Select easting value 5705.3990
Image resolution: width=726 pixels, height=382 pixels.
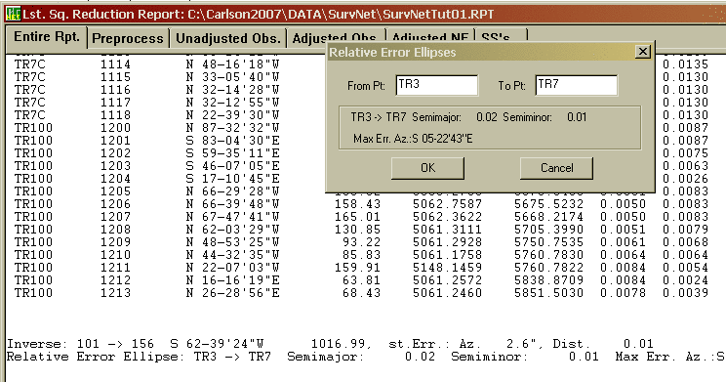click(548, 230)
